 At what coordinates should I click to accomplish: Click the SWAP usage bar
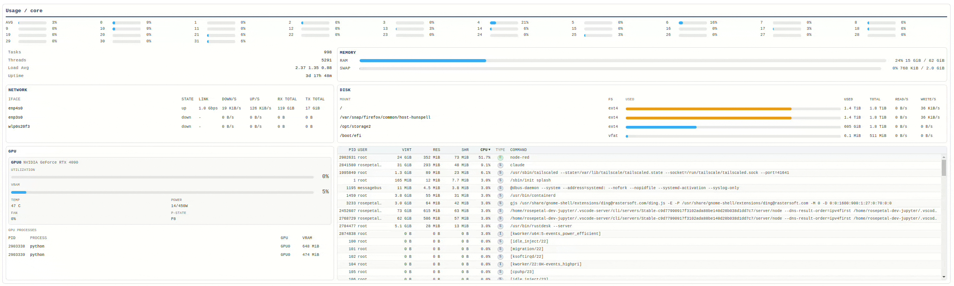620,69
